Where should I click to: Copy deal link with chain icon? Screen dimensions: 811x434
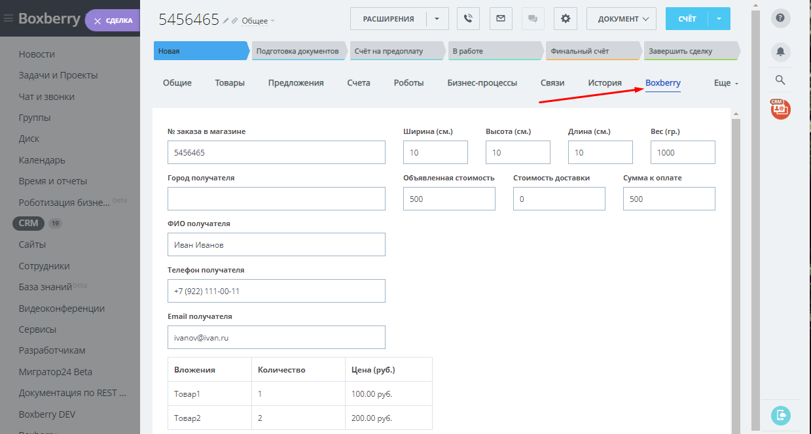235,21
